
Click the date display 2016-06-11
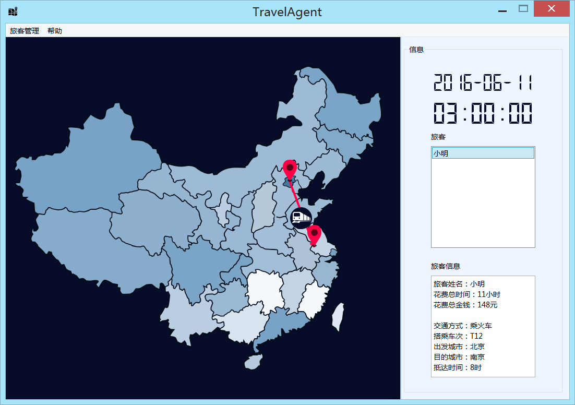483,82
